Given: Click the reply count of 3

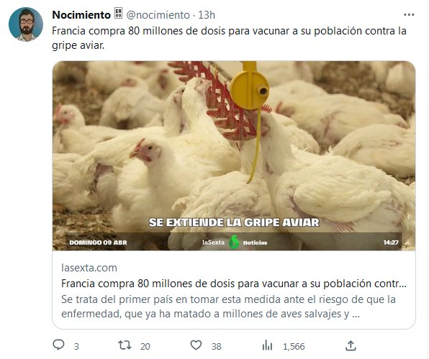Looking at the screenshot, I should (x=76, y=347).
